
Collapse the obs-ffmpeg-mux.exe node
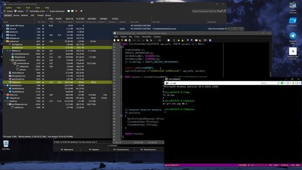(8, 104)
